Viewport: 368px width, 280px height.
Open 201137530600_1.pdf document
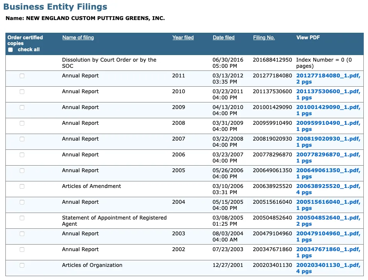(x=328, y=91)
